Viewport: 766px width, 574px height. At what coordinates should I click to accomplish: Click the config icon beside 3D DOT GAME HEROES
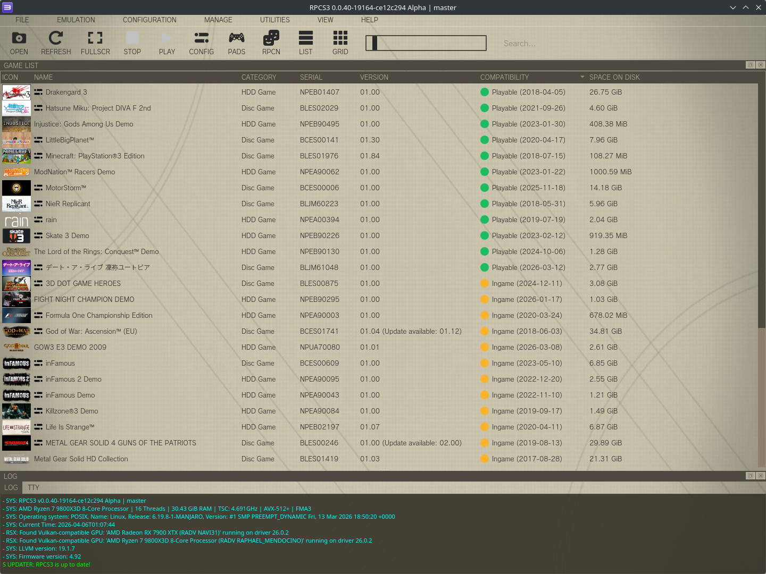(38, 283)
